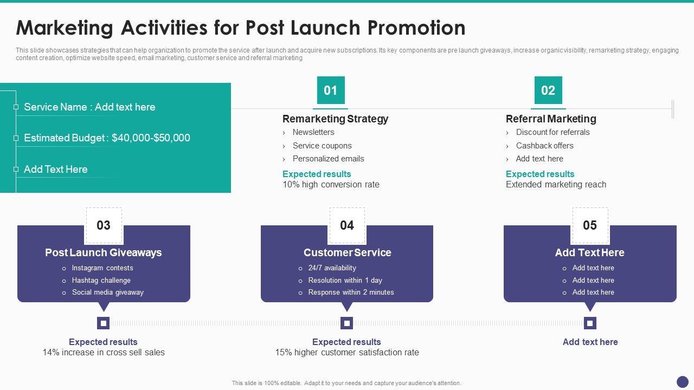
Task: Click the timeline marker below Post Launch Giveaways
Action: (x=104, y=323)
